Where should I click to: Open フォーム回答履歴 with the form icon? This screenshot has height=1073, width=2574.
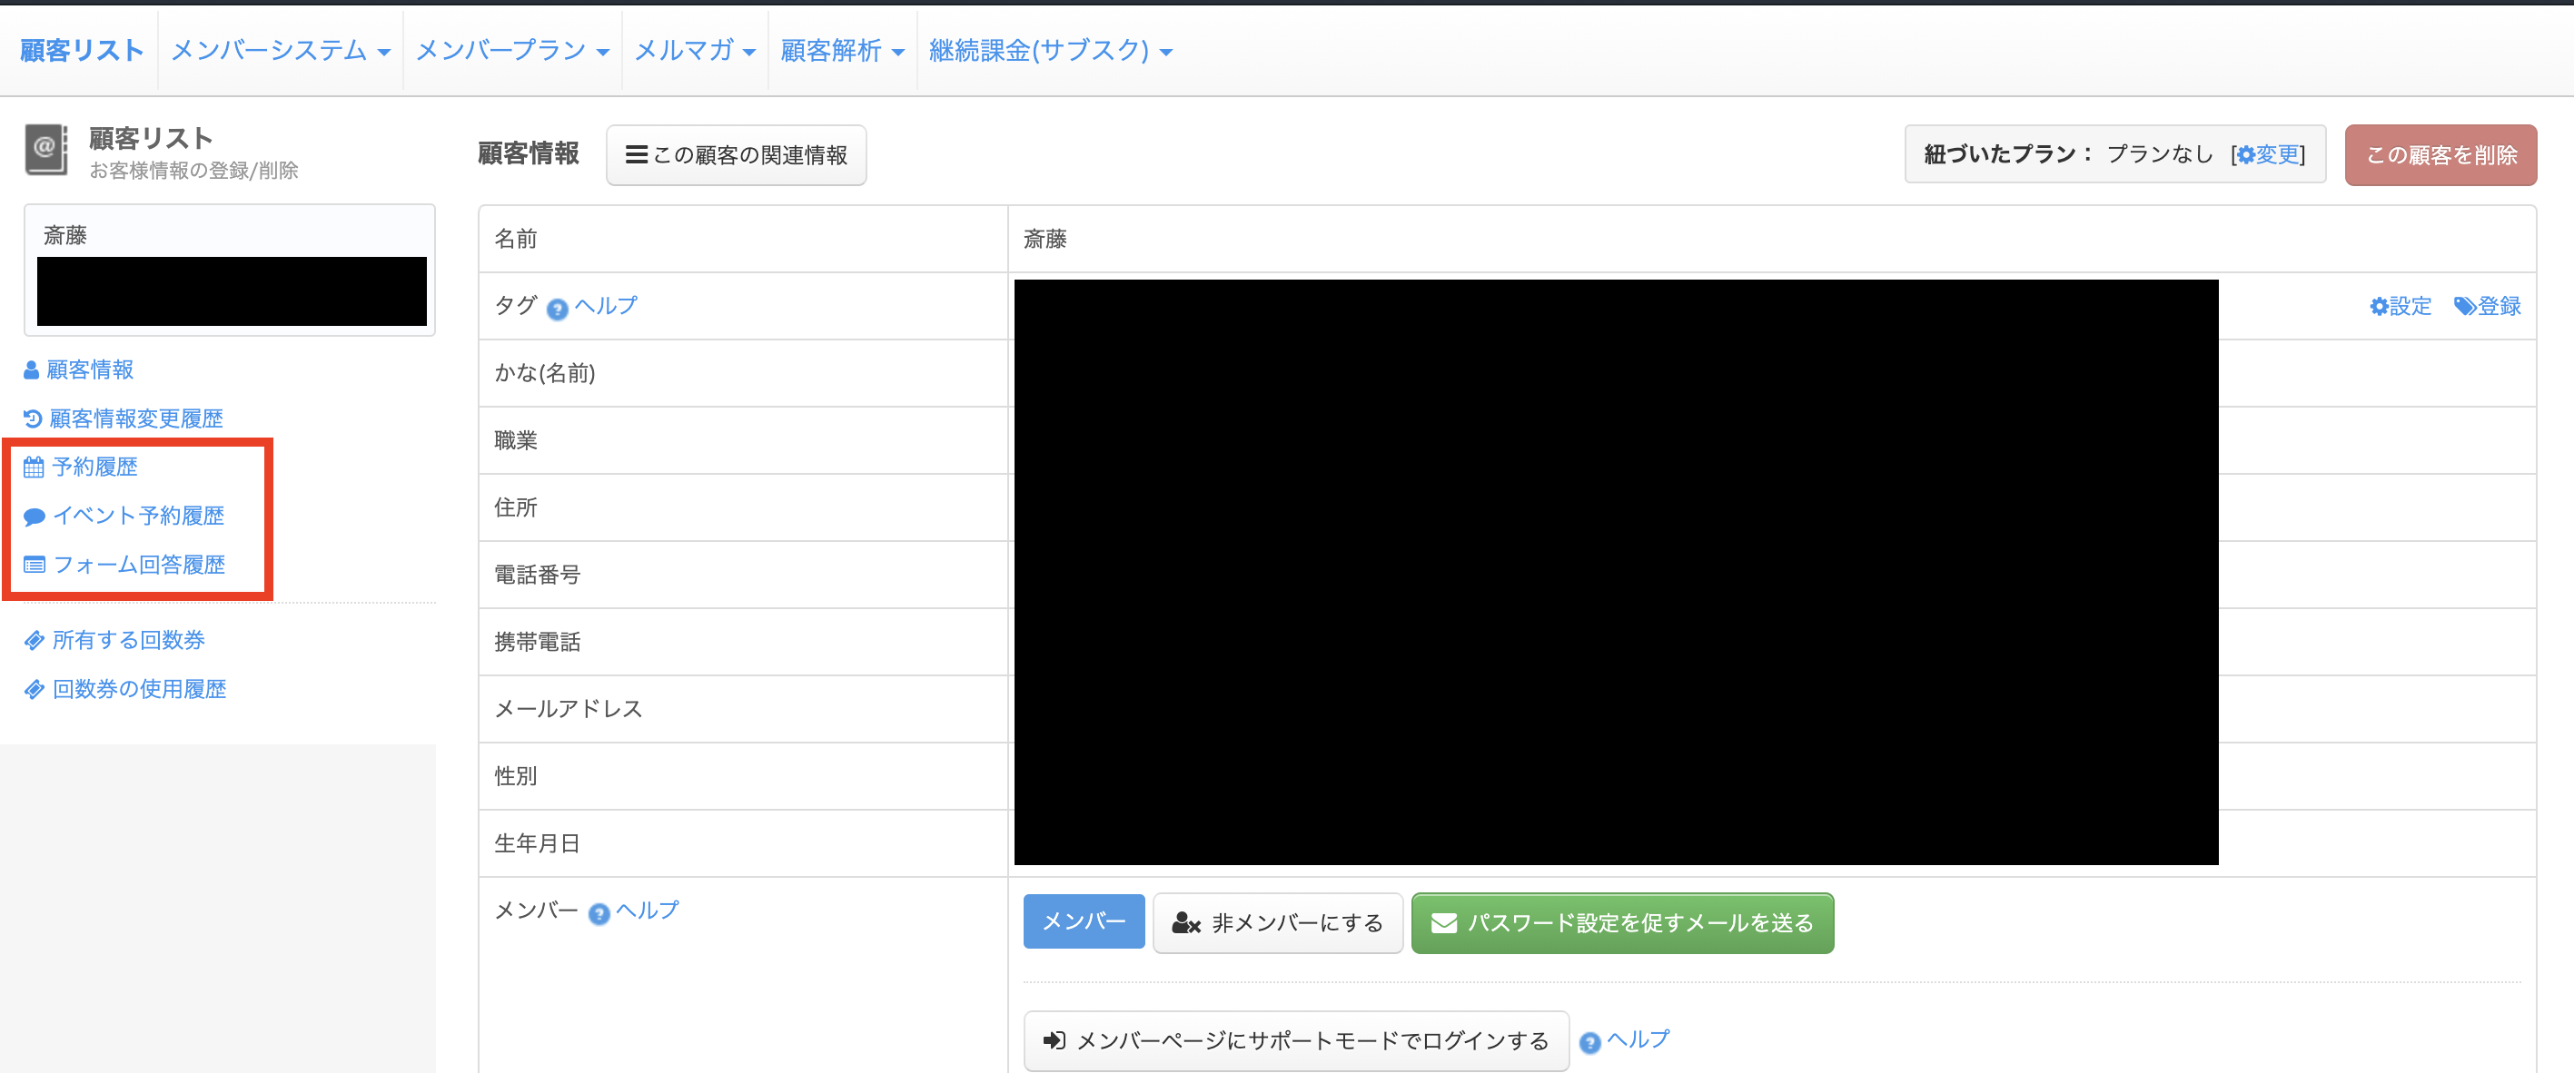124,565
